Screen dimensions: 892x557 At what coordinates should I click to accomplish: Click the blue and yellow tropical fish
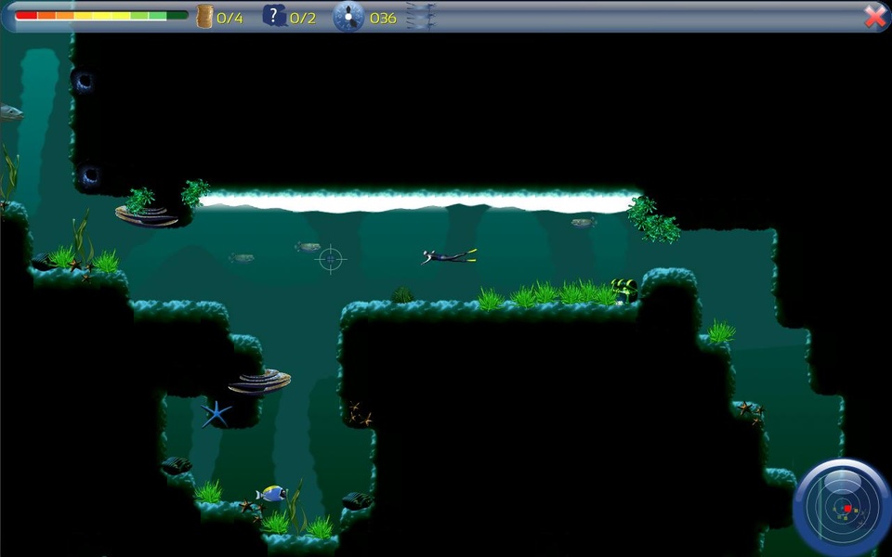click(271, 493)
